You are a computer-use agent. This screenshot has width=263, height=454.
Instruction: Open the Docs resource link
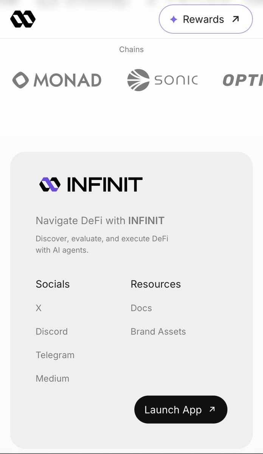(141, 308)
